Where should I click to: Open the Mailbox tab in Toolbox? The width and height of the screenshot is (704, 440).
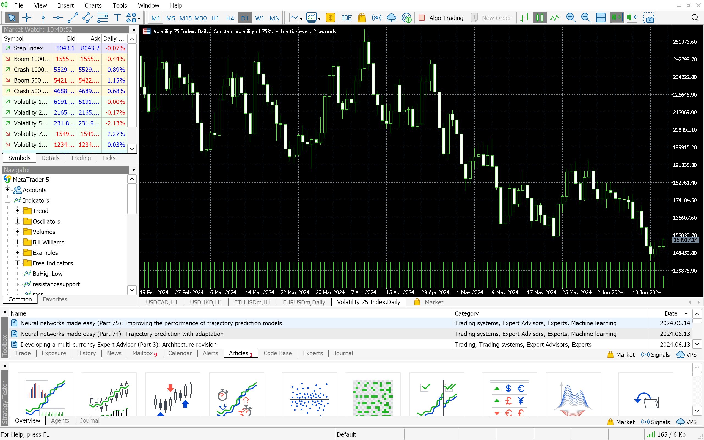(x=145, y=353)
